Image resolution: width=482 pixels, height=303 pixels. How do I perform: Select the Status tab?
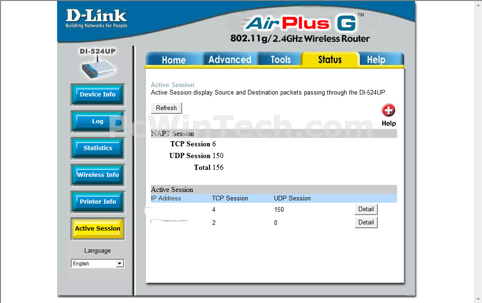pyautogui.click(x=330, y=59)
